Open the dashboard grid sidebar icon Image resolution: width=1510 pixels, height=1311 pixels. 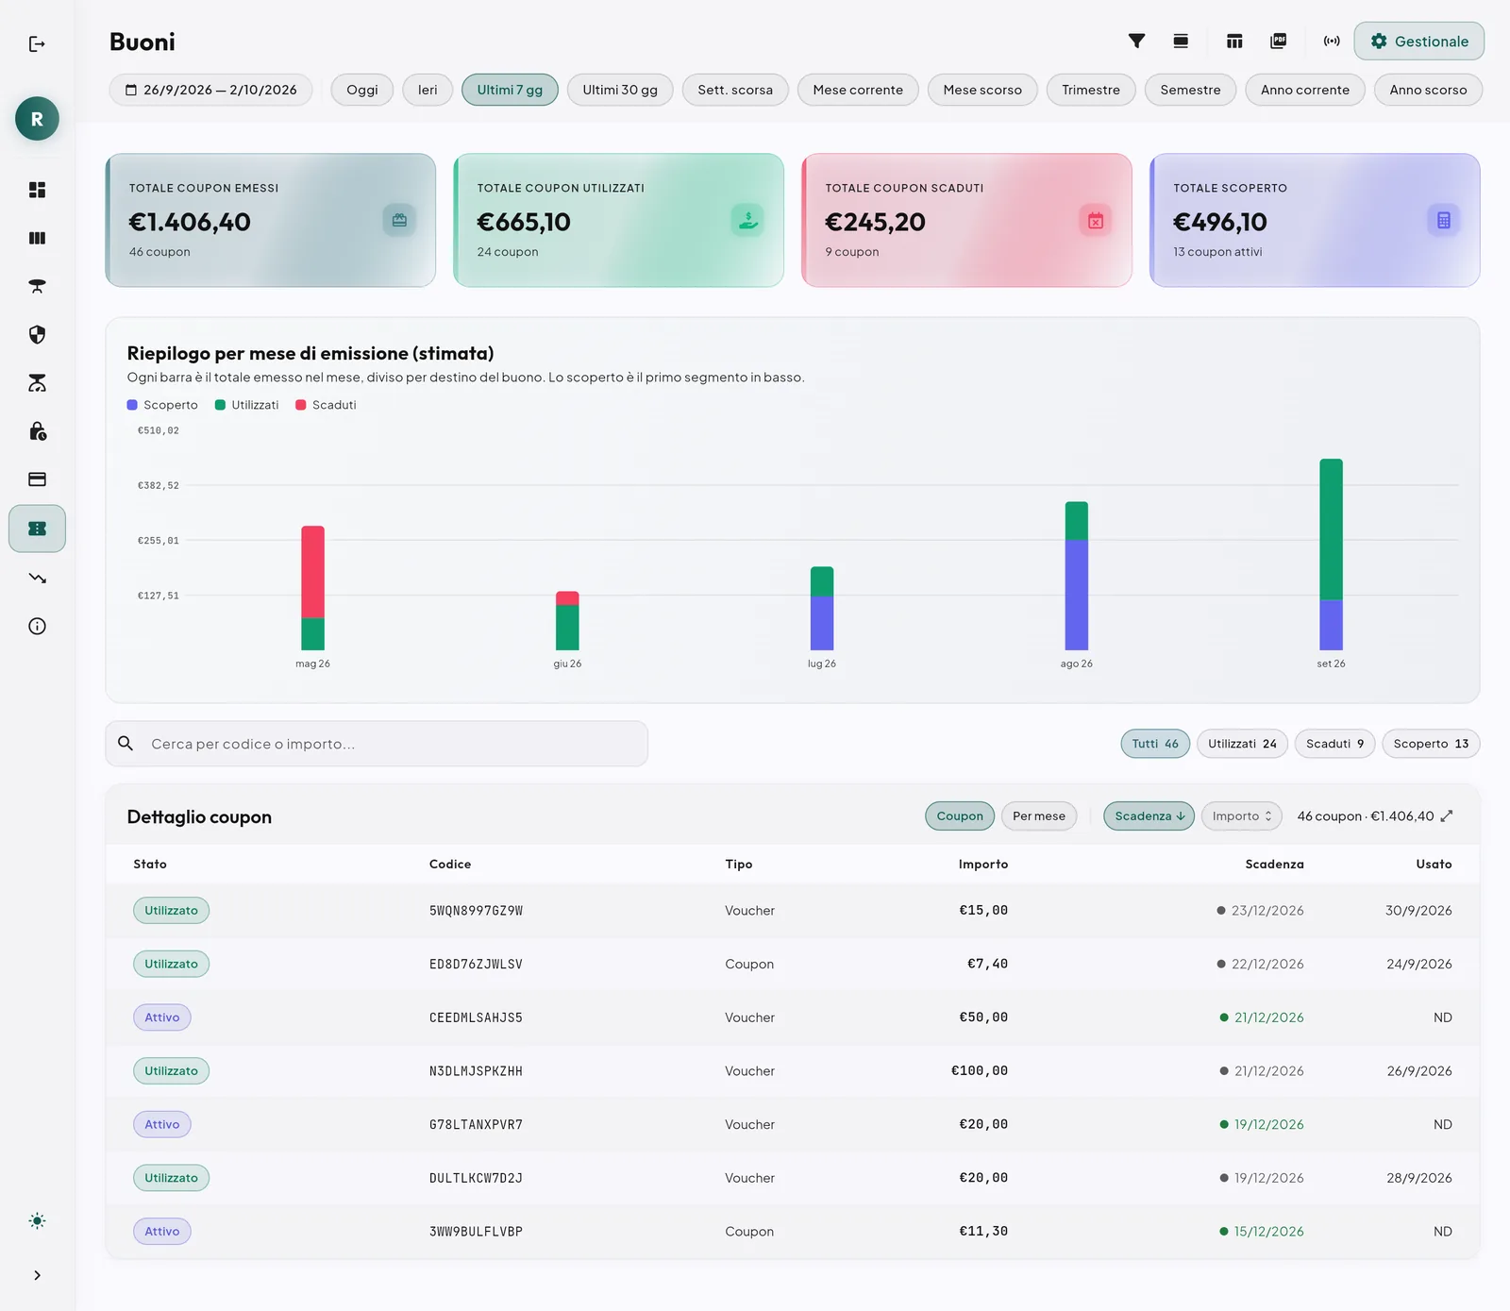(37, 190)
